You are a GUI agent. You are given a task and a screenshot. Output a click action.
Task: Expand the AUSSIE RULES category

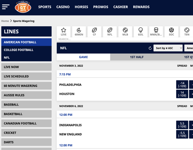tap(26, 95)
